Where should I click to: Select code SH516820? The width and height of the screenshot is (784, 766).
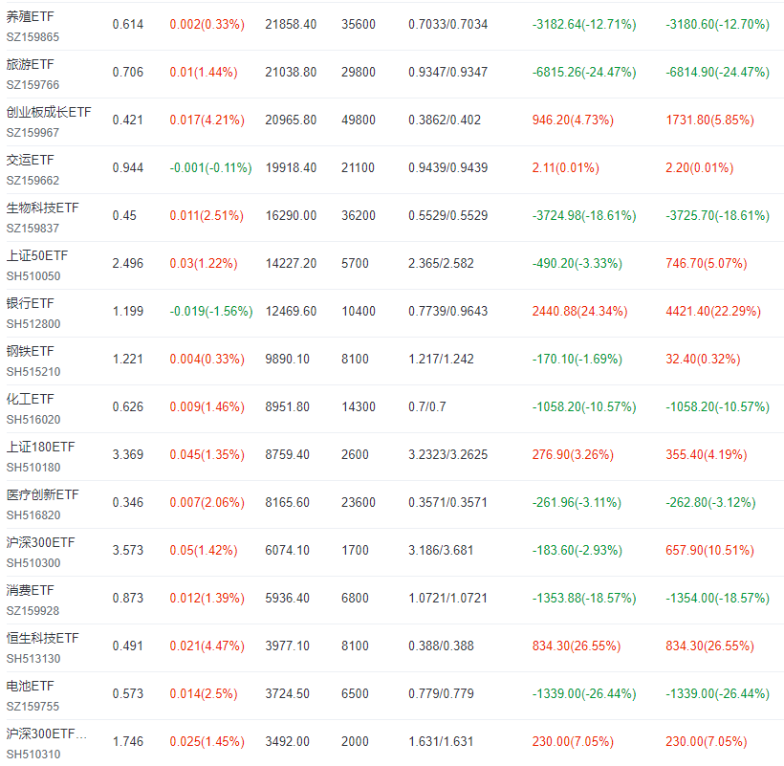click(x=33, y=515)
